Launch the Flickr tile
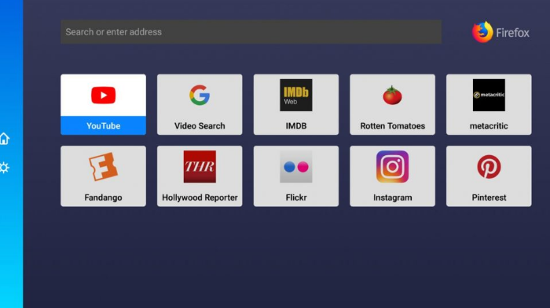The width and height of the screenshot is (550, 308). coord(296,176)
